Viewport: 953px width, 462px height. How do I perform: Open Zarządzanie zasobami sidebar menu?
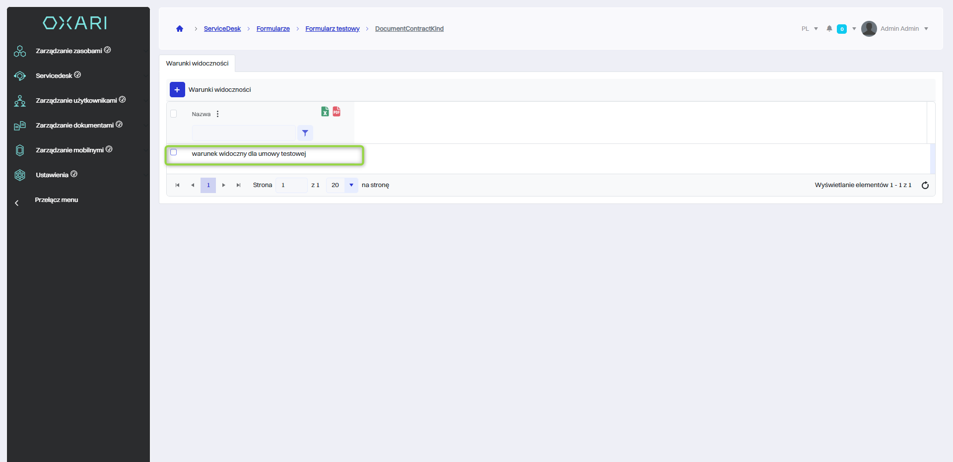pyautogui.click(x=69, y=51)
